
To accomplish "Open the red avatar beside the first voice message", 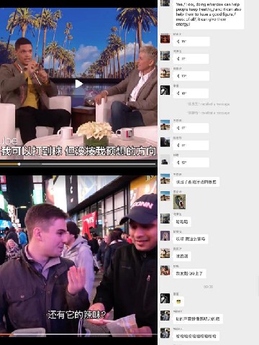I will (165, 39).
